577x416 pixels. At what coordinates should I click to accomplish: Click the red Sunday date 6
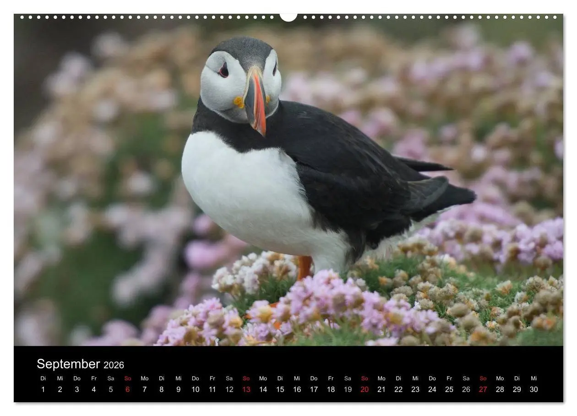pos(128,389)
